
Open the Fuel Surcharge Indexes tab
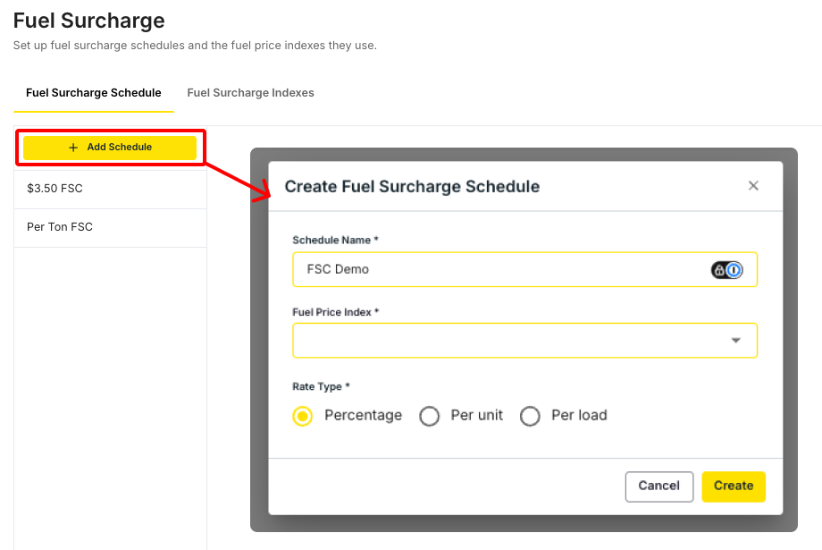(250, 93)
